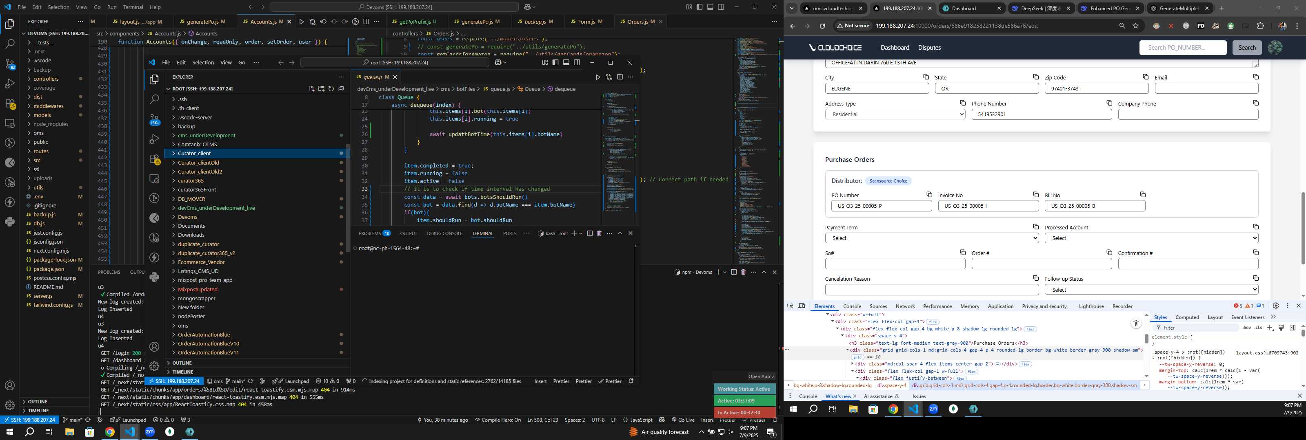Open new terminal launch profile dropdown arrow
The width and height of the screenshot is (1306, 440).
[x=580, y=233]
